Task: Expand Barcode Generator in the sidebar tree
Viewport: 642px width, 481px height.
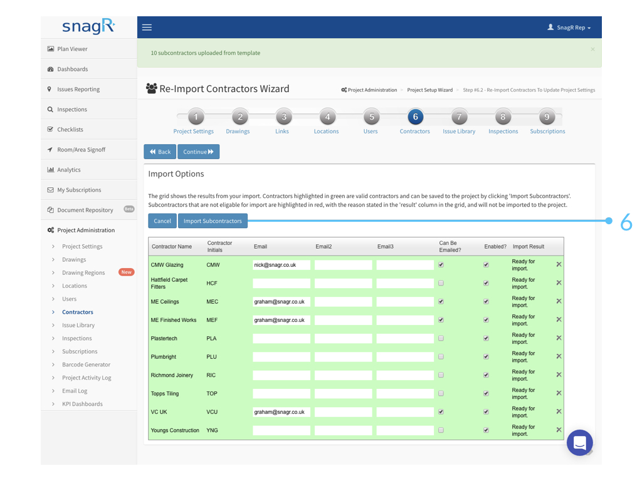Action: click(53, 365)
